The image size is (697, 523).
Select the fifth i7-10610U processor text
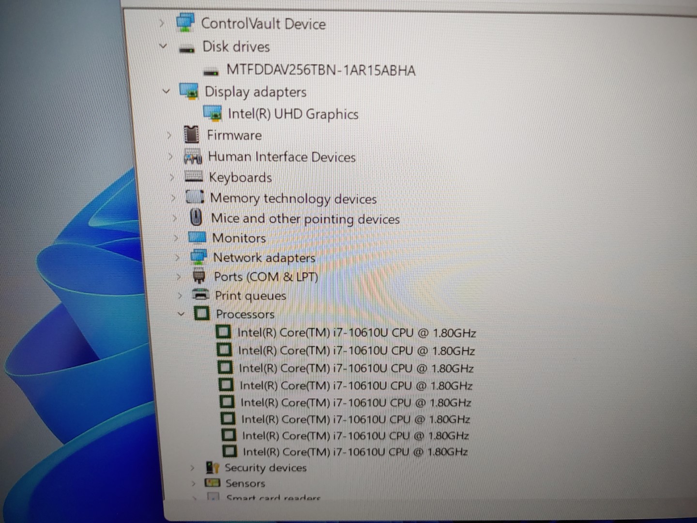[x=356, y=403]
